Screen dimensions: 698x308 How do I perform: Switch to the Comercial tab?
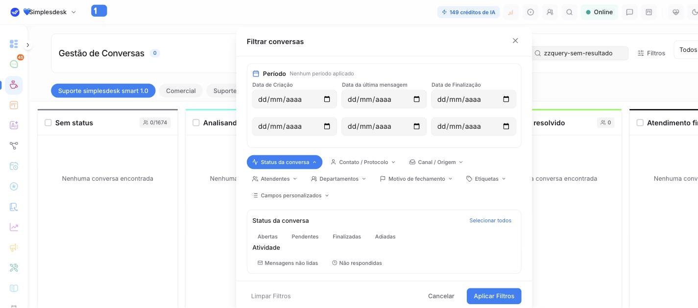[181, 91]
